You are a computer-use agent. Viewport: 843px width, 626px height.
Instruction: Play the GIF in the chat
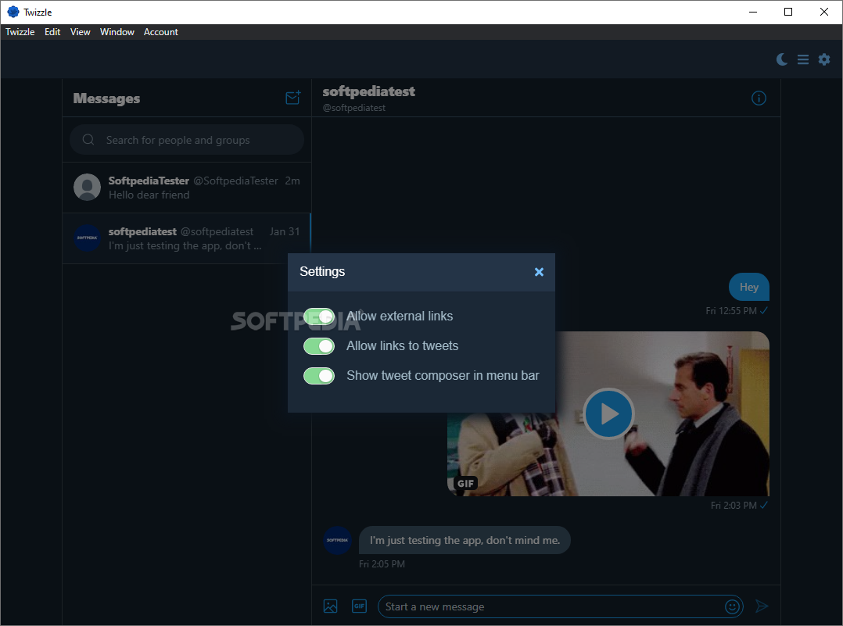[x=608, y=413]
